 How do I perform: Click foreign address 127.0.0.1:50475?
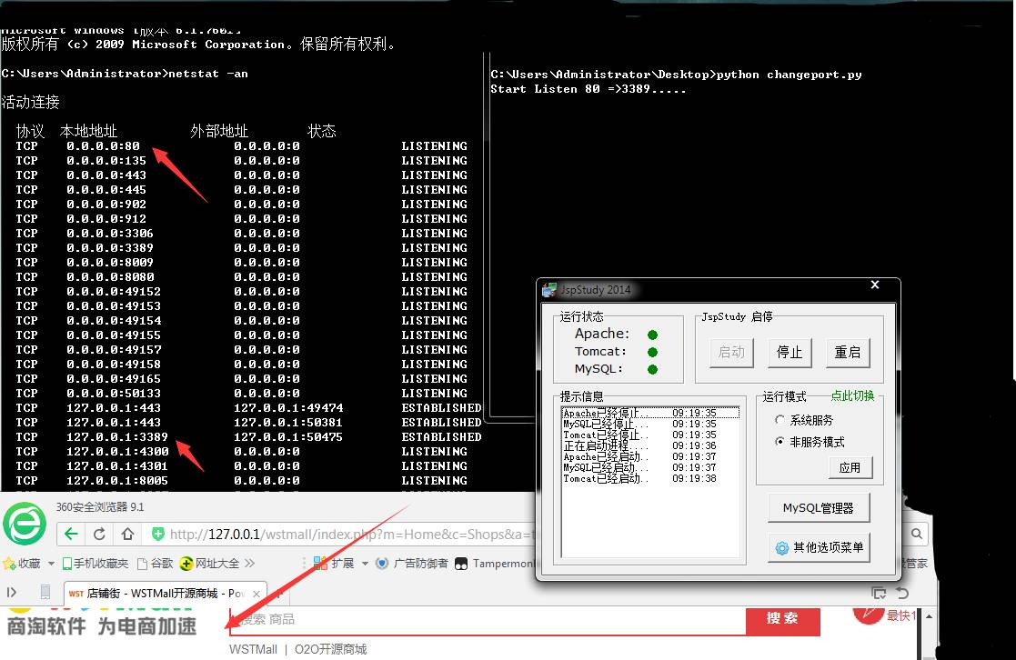(x=288, y=437)
